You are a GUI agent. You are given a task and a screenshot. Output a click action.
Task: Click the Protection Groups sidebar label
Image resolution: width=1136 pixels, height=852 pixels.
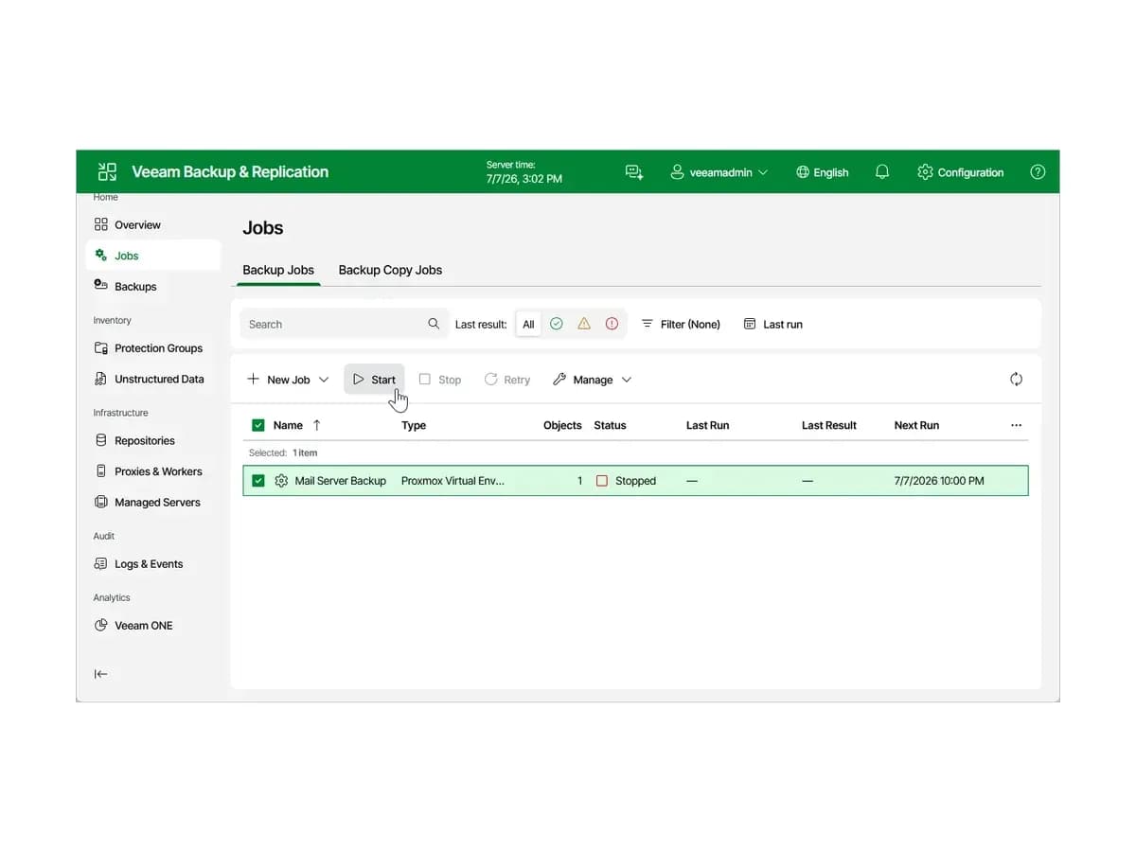158,348
